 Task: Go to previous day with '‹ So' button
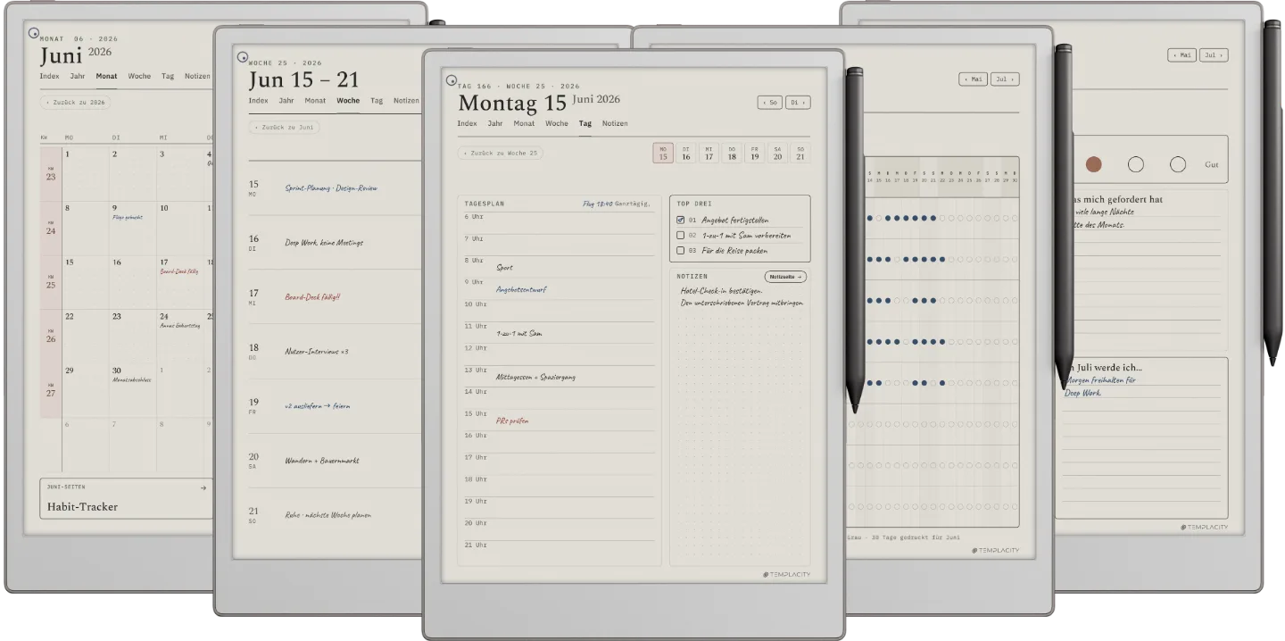point(769,103)
